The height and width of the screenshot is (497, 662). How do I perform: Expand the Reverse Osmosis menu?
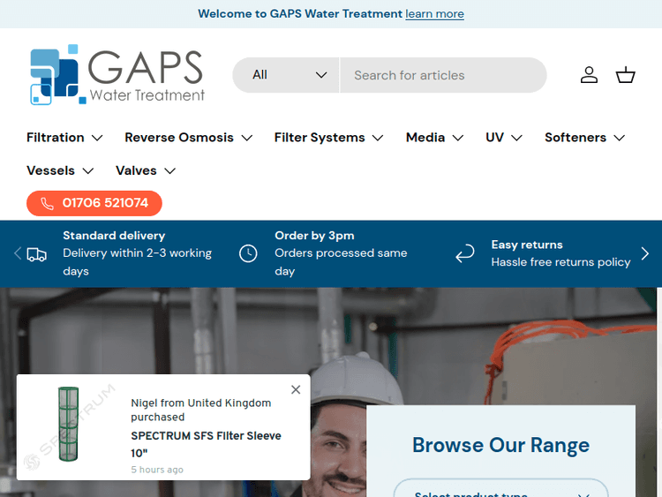[x=189, y=138]
